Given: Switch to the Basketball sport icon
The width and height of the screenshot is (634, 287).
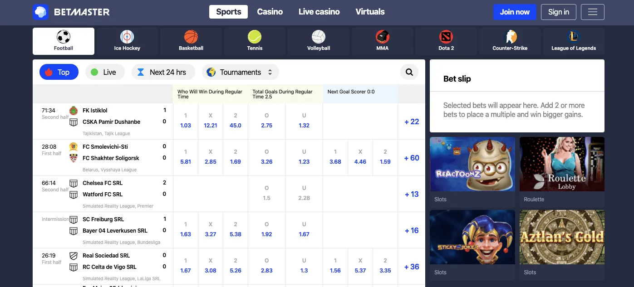Looking at the screenshot, I should [191, 41].
